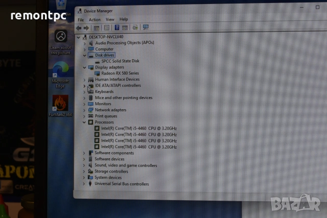Click the Recycle Bin desktop icon

point(61,5)
